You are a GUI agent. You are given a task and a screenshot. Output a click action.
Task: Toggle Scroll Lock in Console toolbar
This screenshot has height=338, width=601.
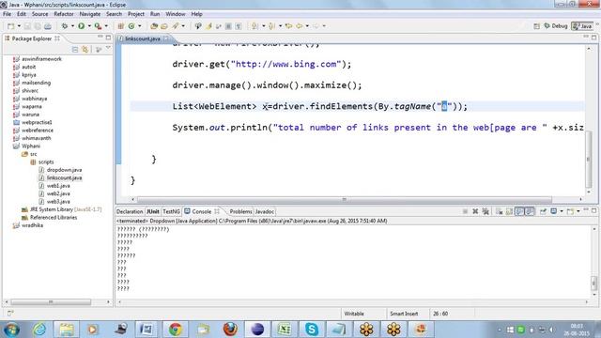point(509,211)
